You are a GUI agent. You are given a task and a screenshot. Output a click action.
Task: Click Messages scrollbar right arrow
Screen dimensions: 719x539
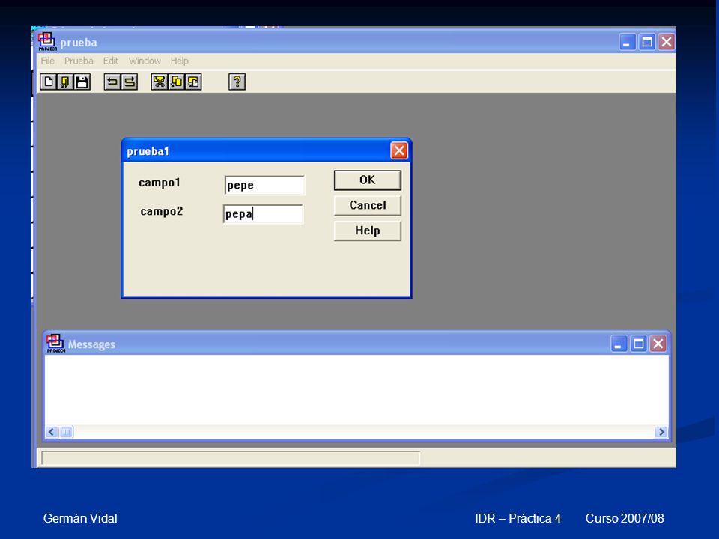pyautogui.click(x=661, y=432)
